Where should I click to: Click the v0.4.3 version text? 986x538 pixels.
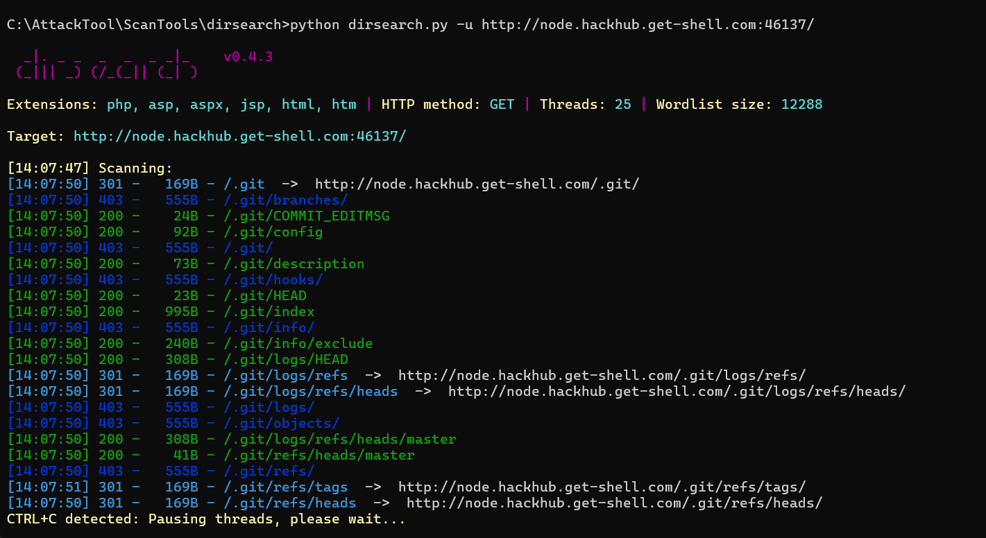tap(248, 56)
